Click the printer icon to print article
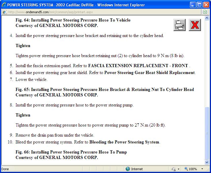The height and width of the screenshot is (173, 211). click(x=180, y=25)
